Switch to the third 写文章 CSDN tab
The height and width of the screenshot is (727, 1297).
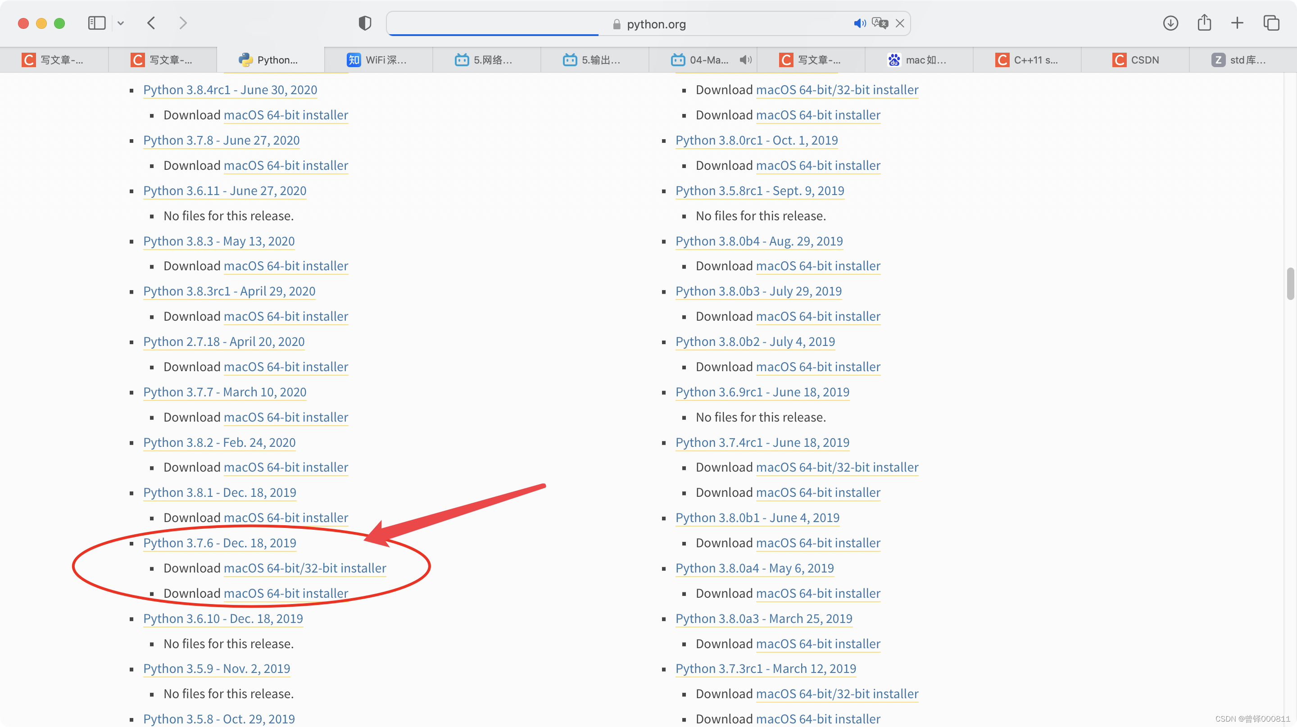tap(811, 60)
